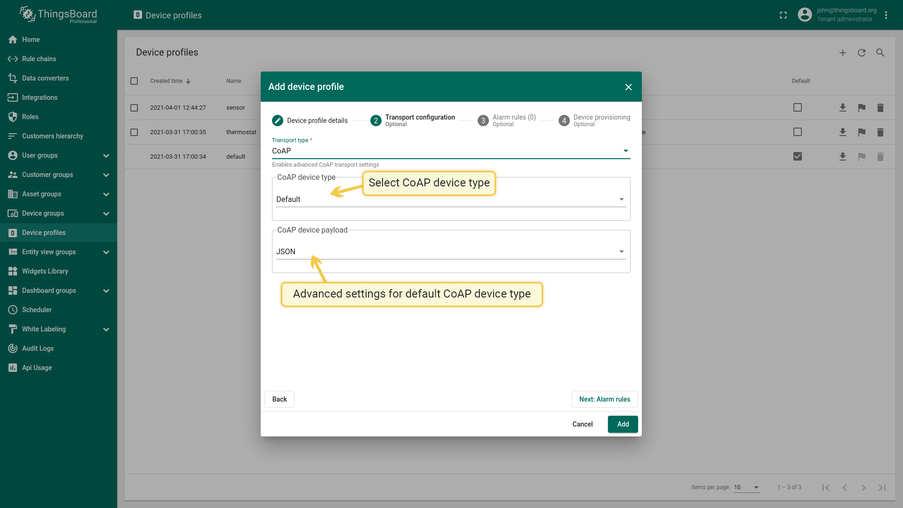Screen dimensions: 903x508
Task: Cancel the Add device profile dialog
Action: [x=583, y=424]
